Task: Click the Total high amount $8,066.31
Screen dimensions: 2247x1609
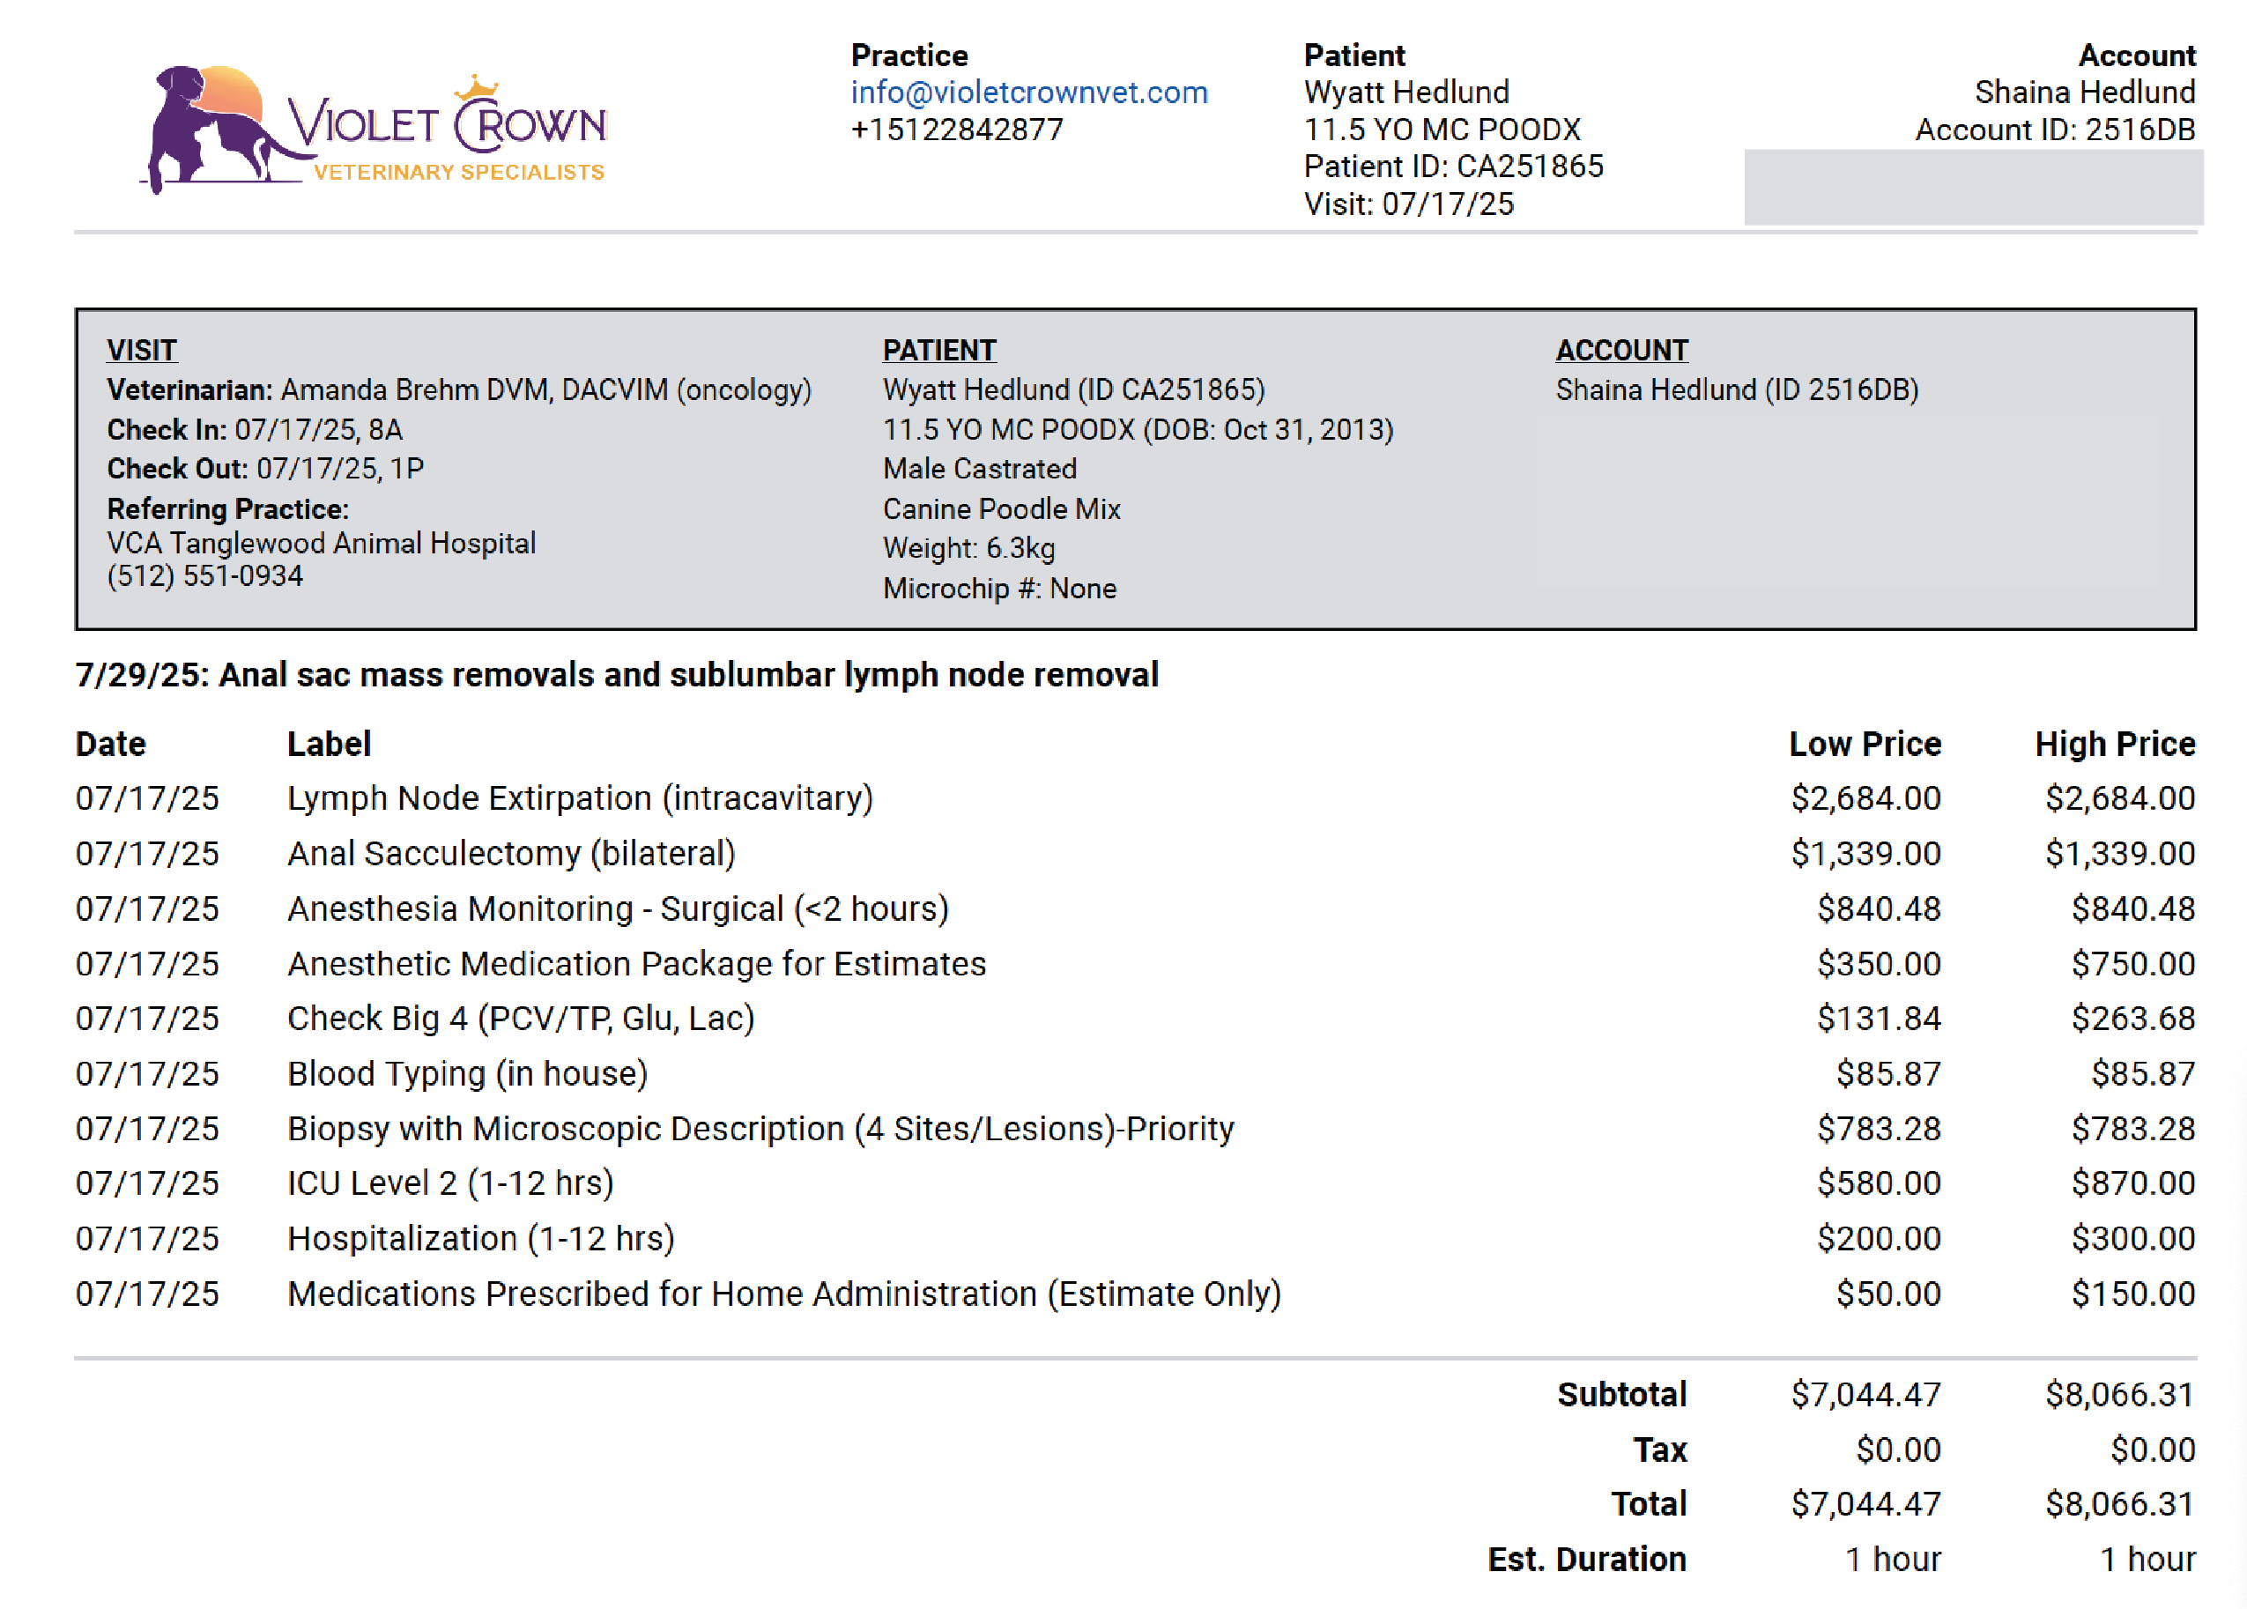Action: pos(2119,1504)
